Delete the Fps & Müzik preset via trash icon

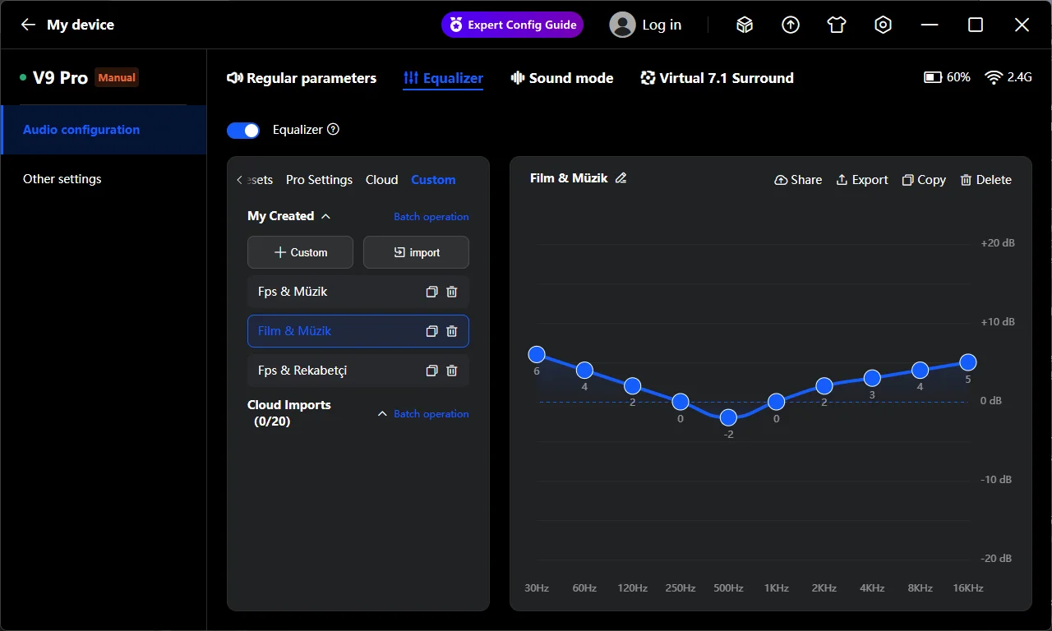pyautogui.click(x=451, y=292)
